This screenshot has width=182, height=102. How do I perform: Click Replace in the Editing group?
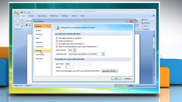pos(146,23)
